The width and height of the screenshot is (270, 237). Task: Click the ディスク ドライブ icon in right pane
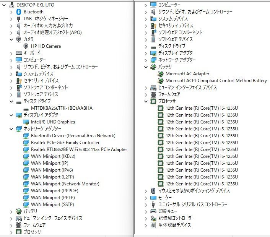[x=153, y=47]
